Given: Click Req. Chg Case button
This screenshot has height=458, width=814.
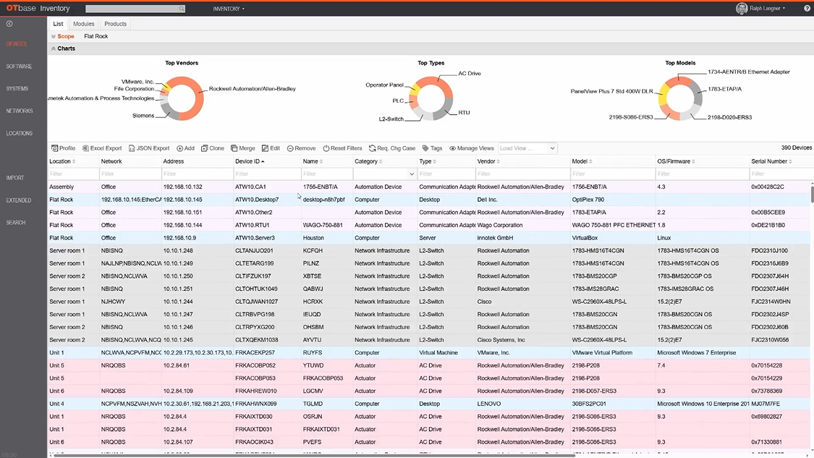Looking at the screenshot, I should click(392, 148).
